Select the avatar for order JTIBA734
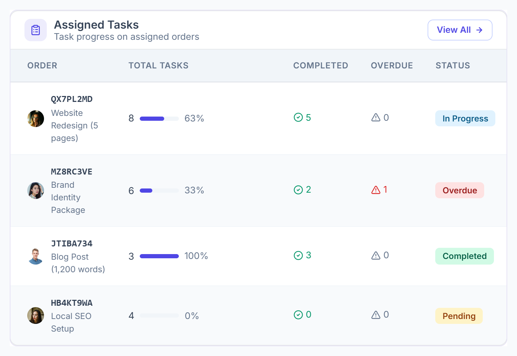Screen dimensions: 517x356 pyautogui.click(x=36, y=256)
